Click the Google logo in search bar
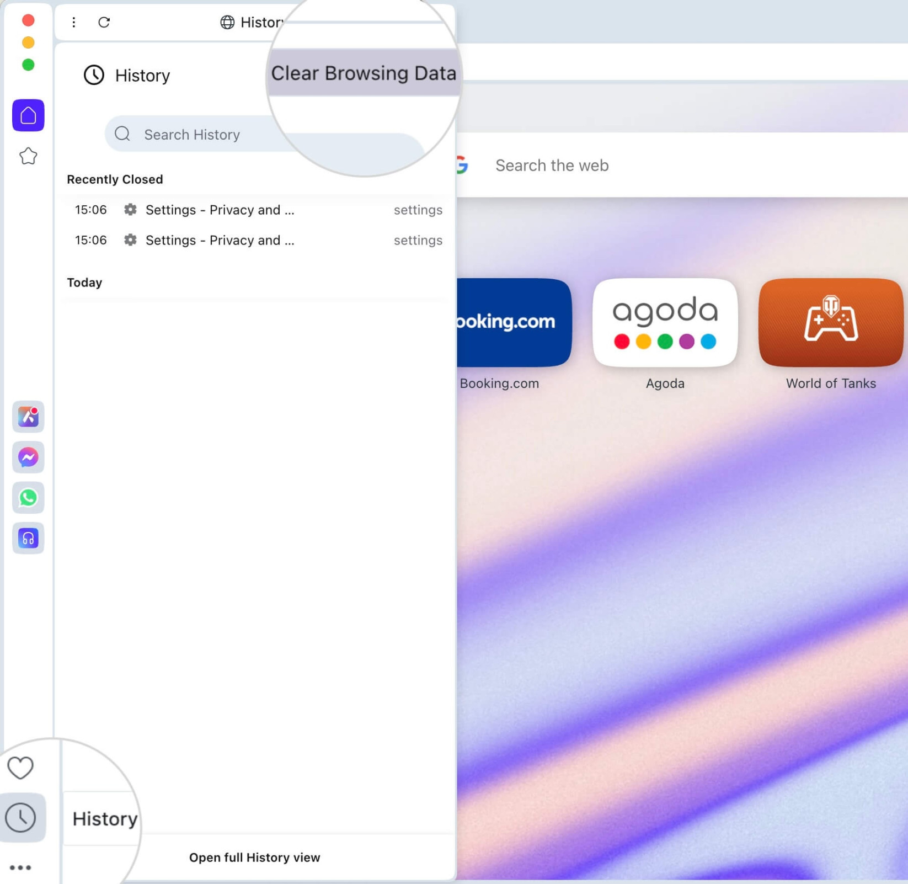 click(463, 165)
